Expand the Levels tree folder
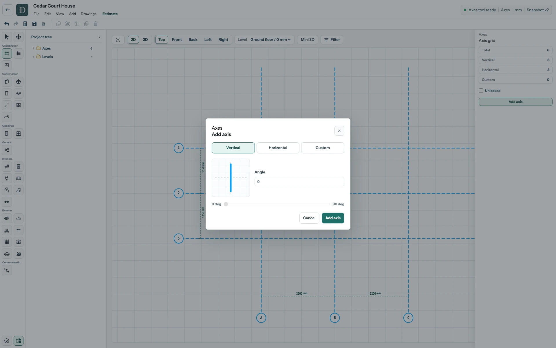Viewport: 556px width, 348px height. coord(34,57)
